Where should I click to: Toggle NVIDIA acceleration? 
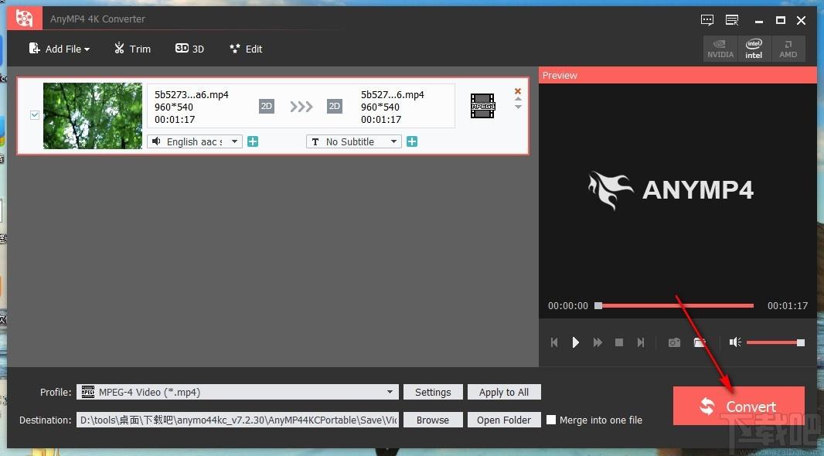click(x=720, y=49)
